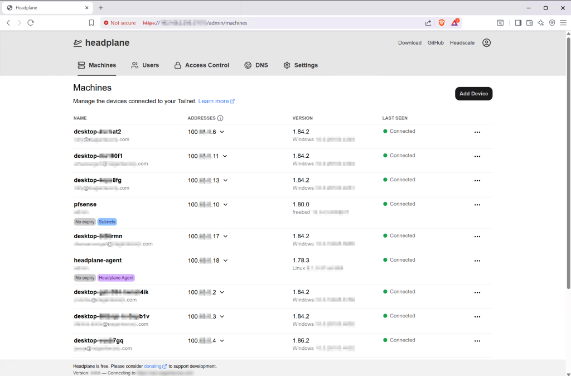Click the Subnets tag on pfsense
This screenshot has width=571, height=376.
(107, 222)
